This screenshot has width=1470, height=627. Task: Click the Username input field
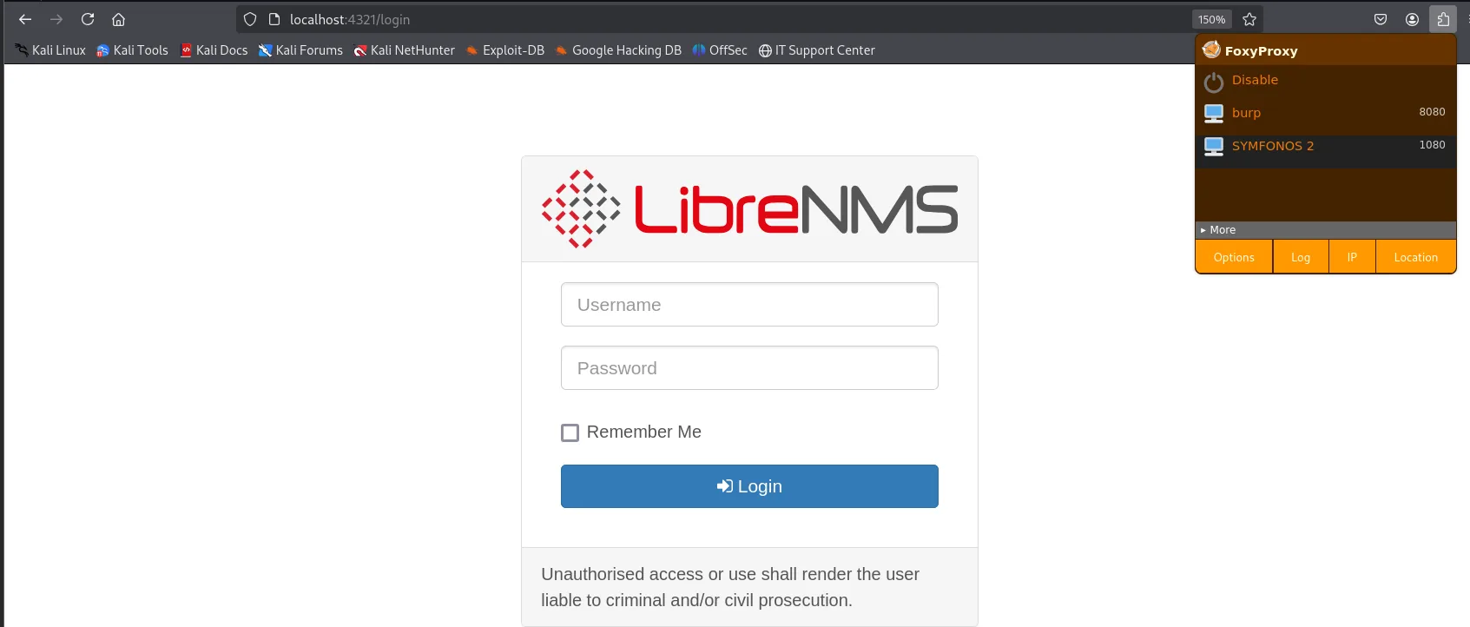[749, 305]
